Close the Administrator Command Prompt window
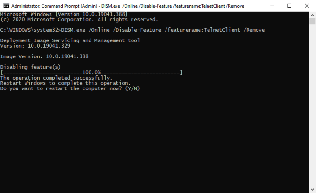The height and width of the screenshot is (193, 316). [x=307, y=6]
